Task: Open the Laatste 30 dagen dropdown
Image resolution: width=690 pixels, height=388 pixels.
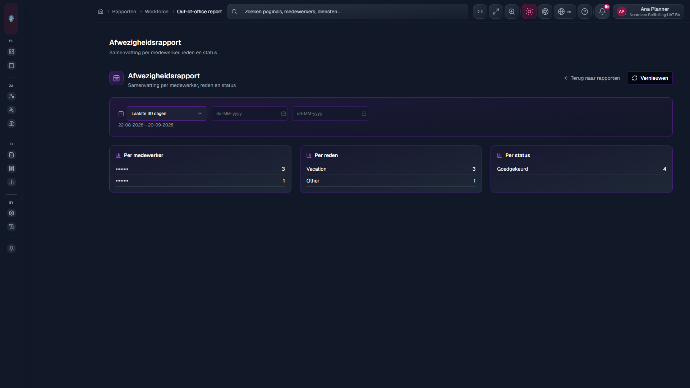Action: pyautogui.click(x=167, y=114)
